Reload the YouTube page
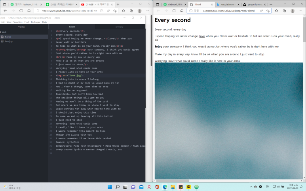The image size is (306, 191). (21, 11)
